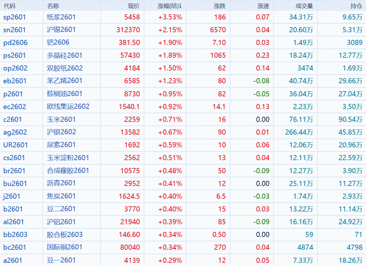Click the 欧线集运2602 name
Image resolution: width=366 pixels, height=266 pixels.
[68, 106]
